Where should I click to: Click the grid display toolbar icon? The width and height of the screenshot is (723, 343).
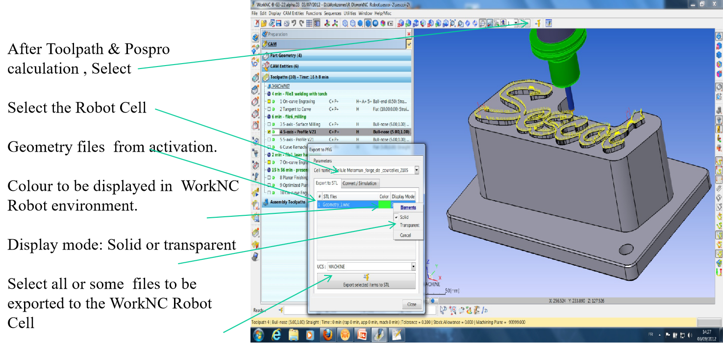(309, 23)
